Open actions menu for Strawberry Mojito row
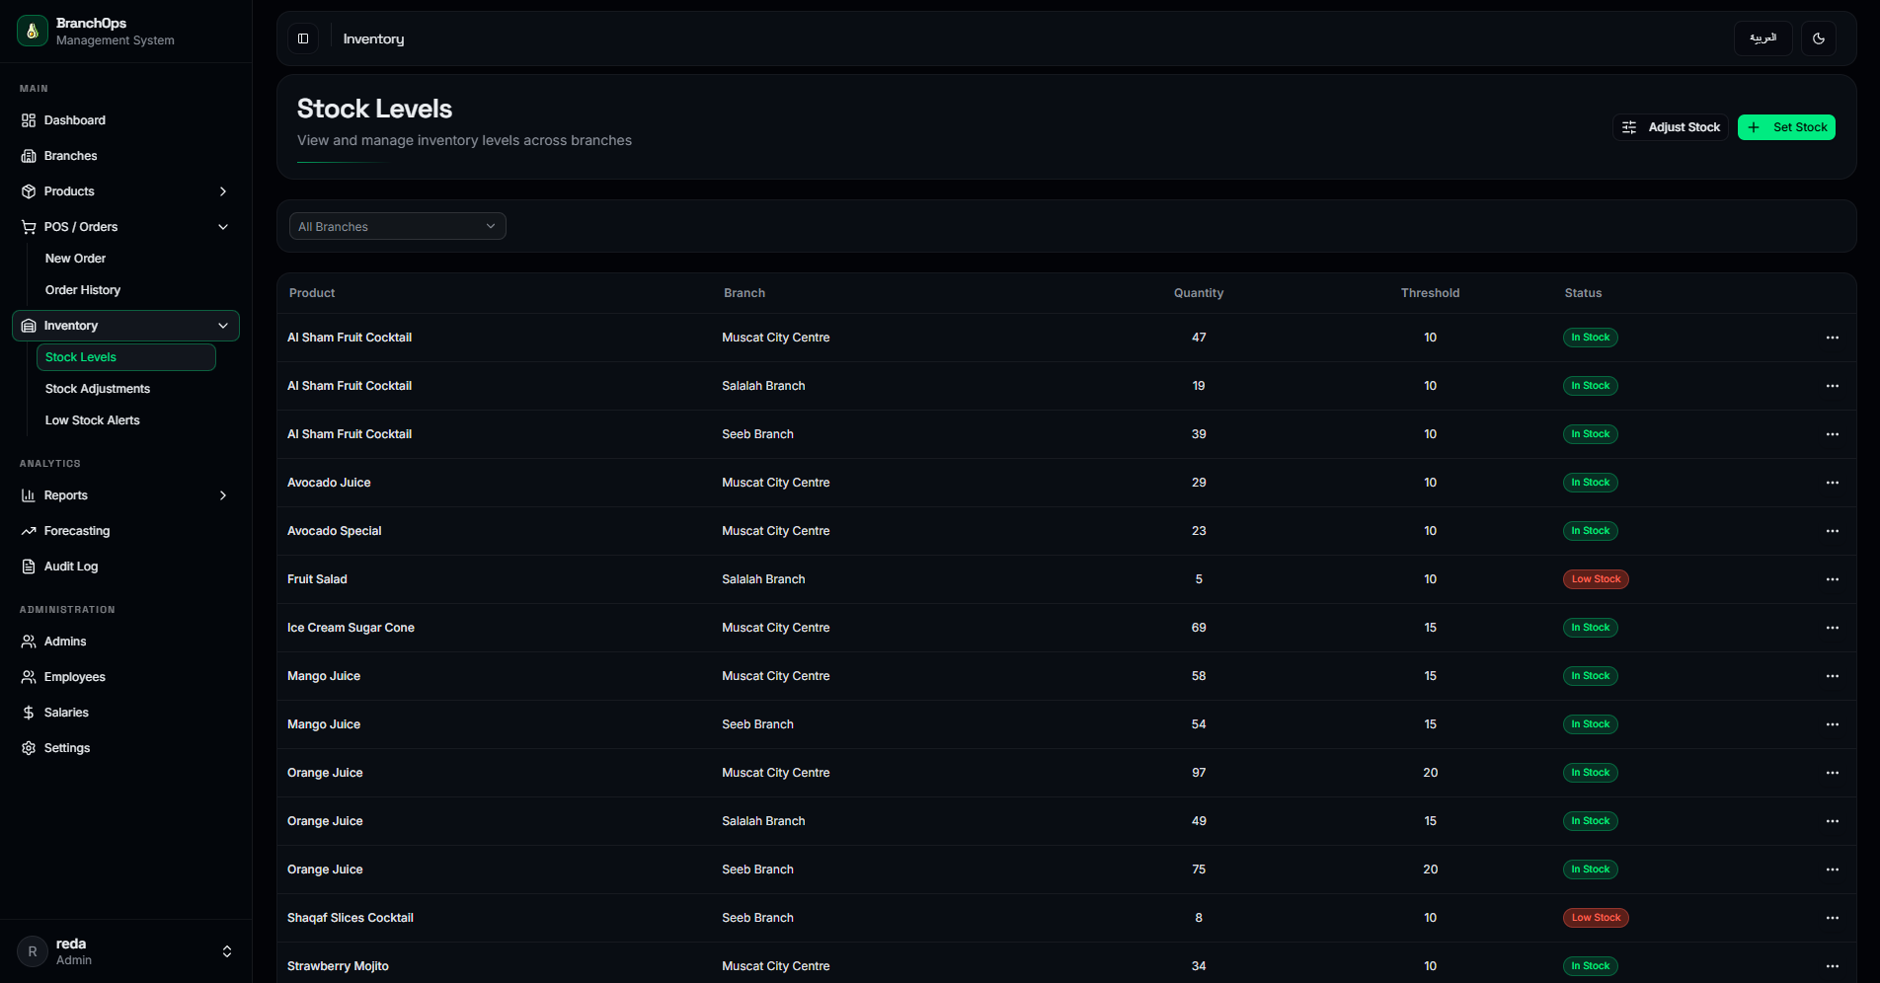 coord(1833,966)
